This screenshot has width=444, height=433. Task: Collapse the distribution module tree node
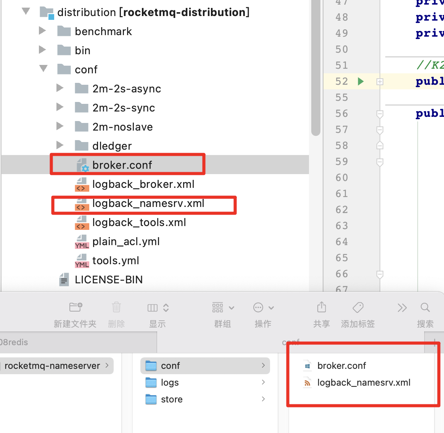26,11
